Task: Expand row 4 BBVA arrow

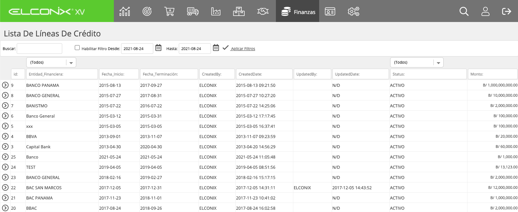Action: tap(5, 136)
